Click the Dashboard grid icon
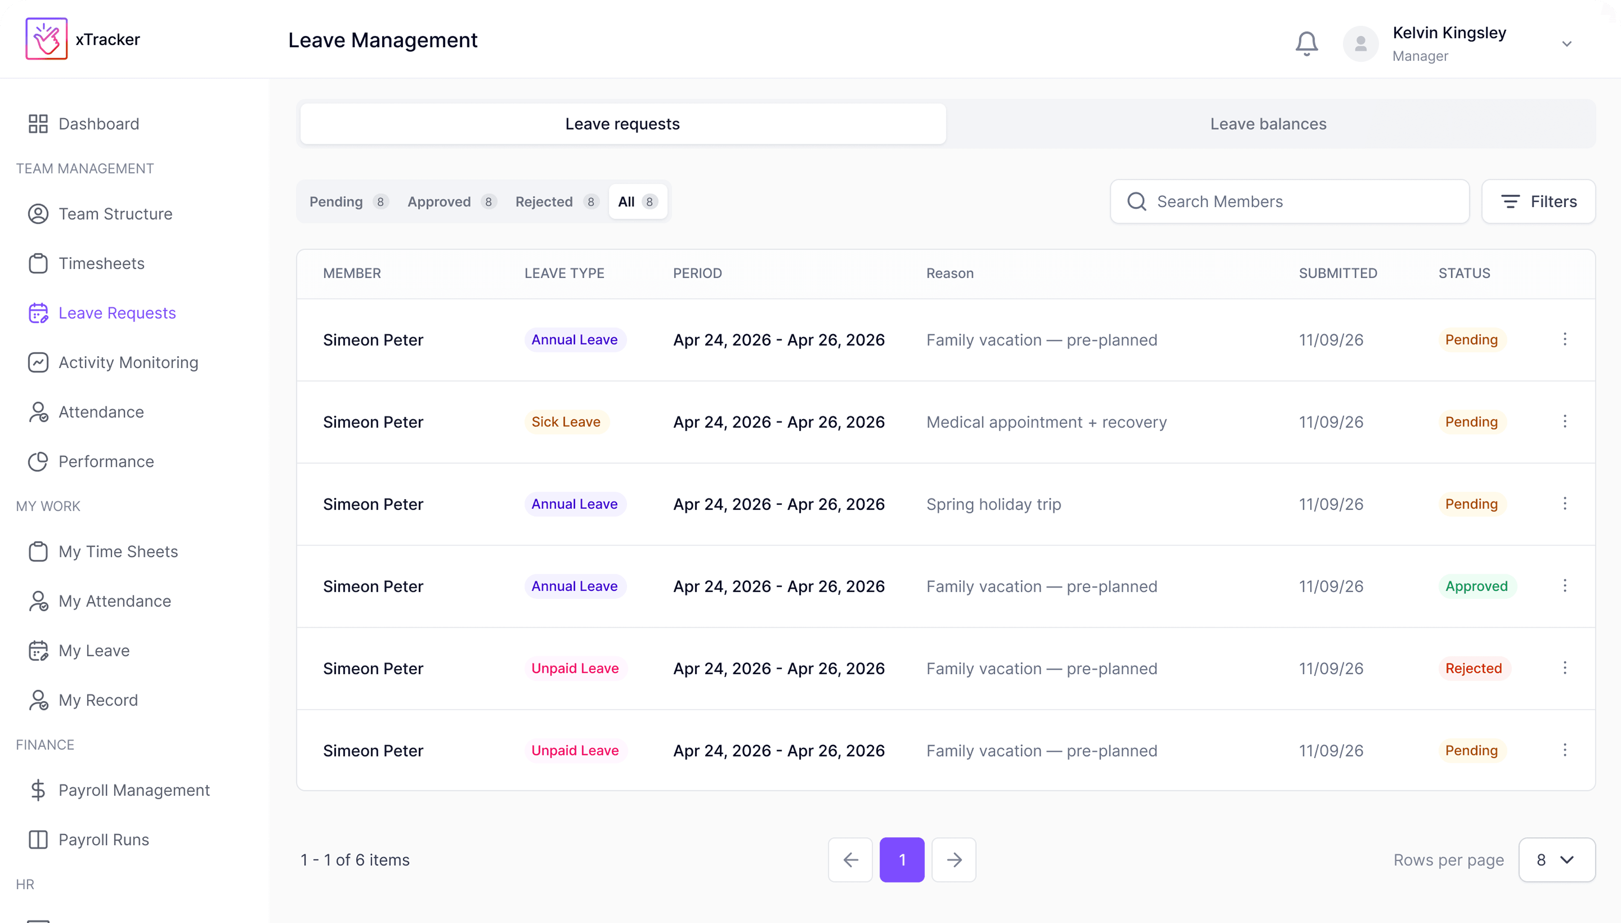The width and height of the screenshot is (1621, 923). tap(38, 124)
